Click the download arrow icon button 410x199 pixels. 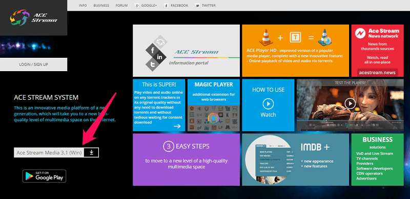[x=92, y=152]
